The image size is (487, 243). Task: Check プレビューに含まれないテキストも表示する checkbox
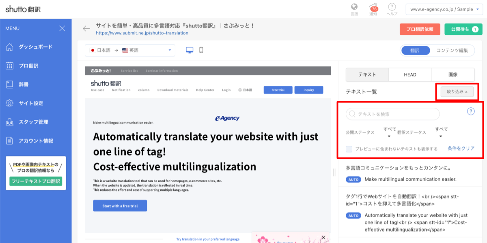[349, 149]
